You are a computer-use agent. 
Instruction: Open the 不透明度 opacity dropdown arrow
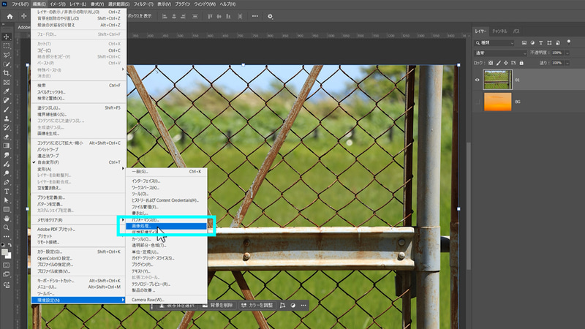(x=567, y=53)
